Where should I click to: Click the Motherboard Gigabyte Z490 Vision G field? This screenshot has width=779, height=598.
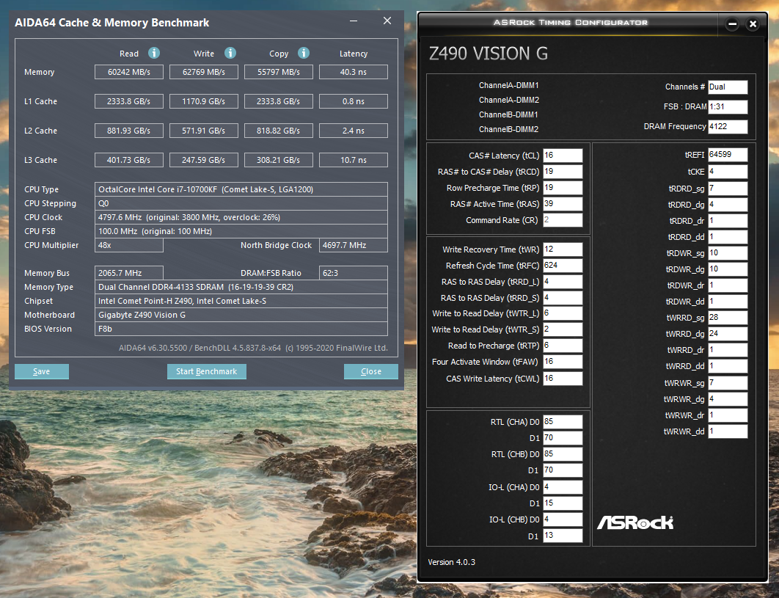click(x=241, y=315)
